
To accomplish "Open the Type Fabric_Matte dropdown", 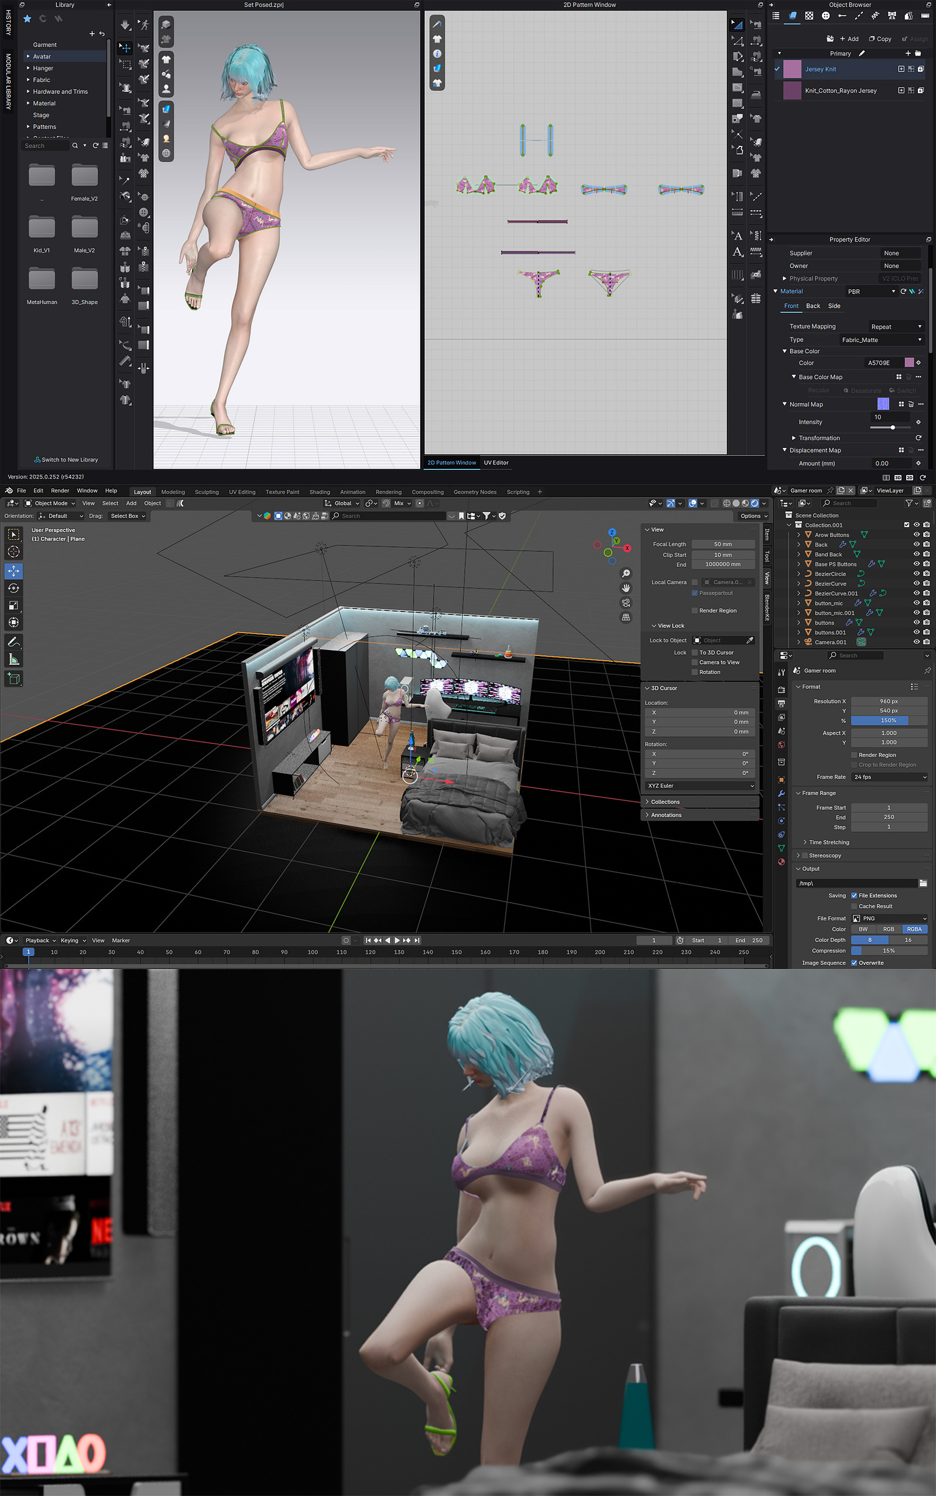I will [x=882, y=340].
